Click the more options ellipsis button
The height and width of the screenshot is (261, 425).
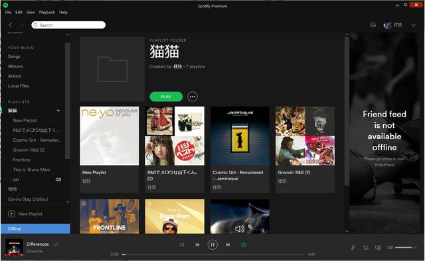coord(193,97)
